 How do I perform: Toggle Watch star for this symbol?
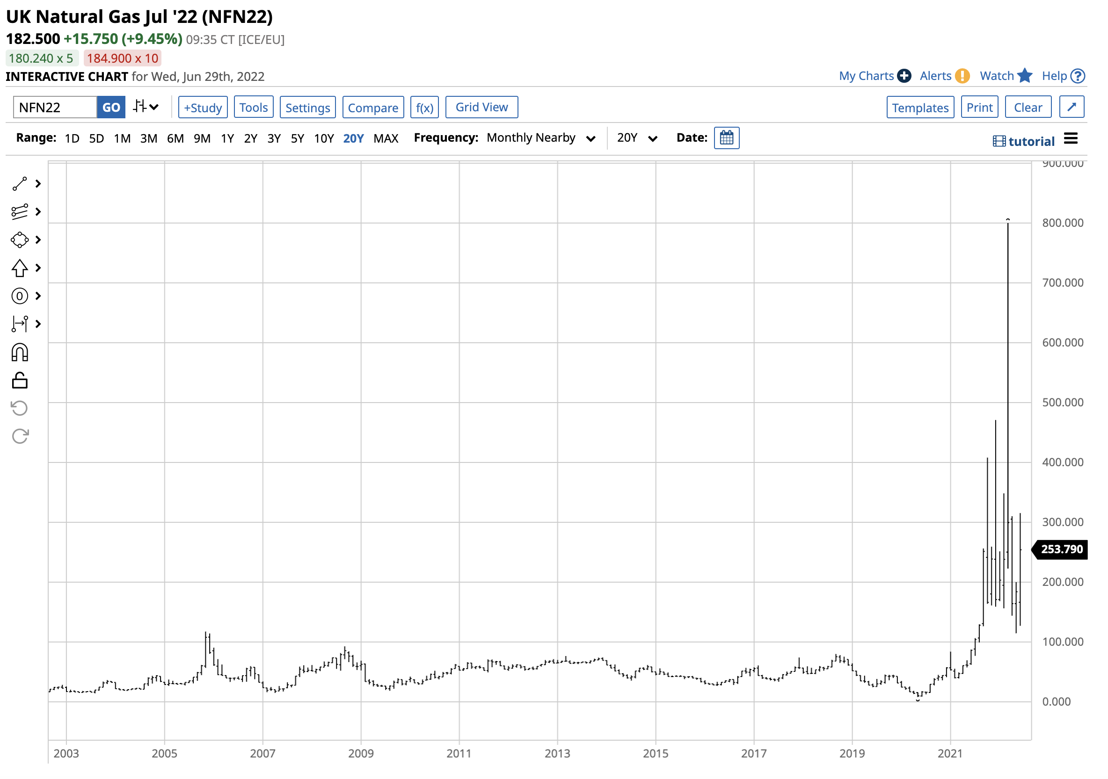coord(1024,76)
